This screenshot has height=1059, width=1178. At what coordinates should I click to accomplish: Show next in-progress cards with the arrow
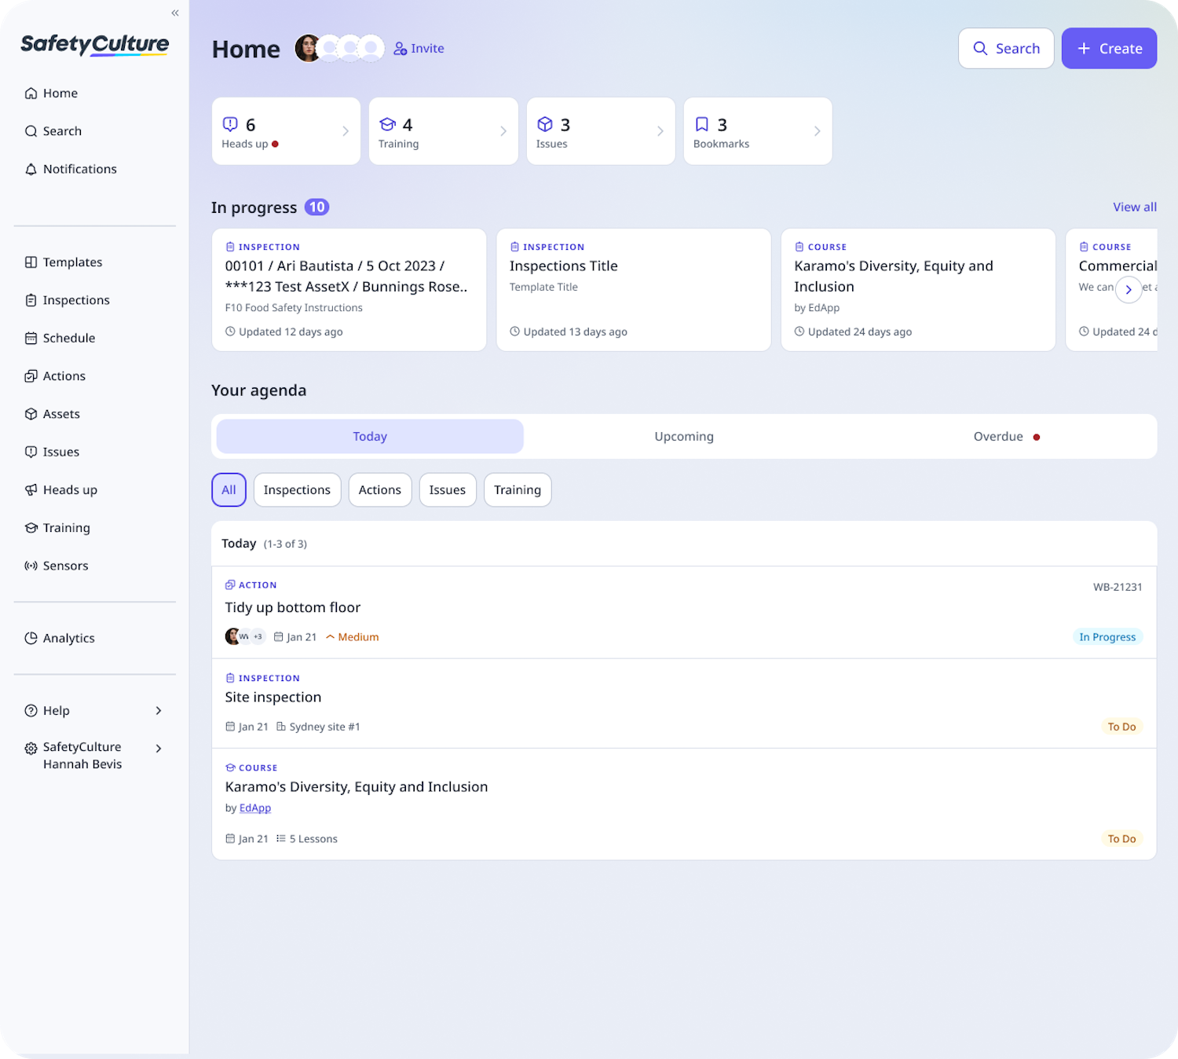(1129, 289)
